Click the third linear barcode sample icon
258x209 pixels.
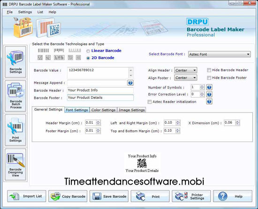[75, 51]
